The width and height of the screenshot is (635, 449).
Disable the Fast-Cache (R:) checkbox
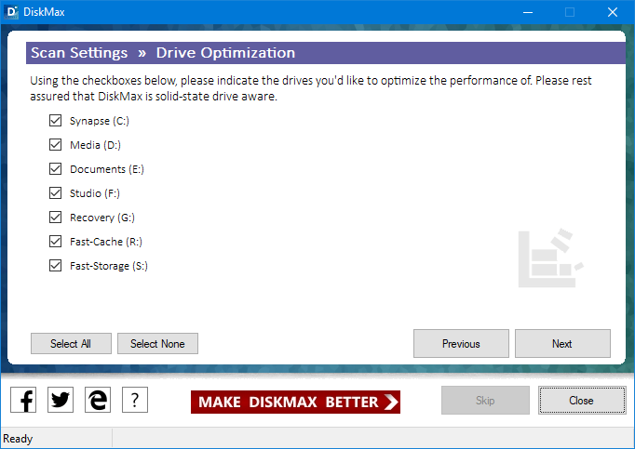(x=56, y=242)
